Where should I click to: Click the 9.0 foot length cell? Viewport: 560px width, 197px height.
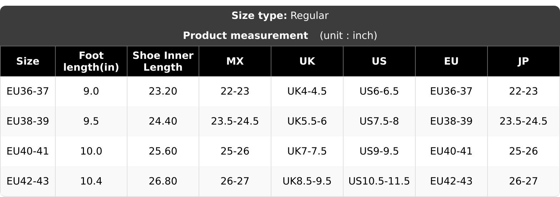coord(91,91)
